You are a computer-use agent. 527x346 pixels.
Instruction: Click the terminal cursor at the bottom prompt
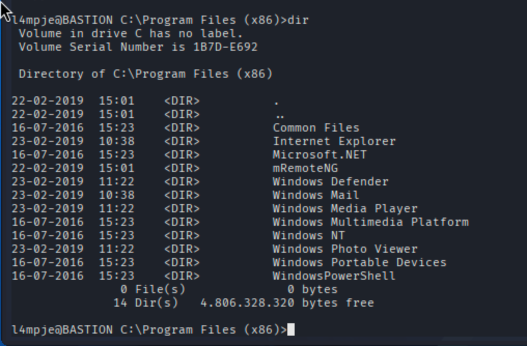291,329
